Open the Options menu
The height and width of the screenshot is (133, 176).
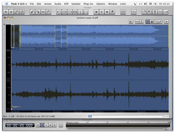click(101, 4)
